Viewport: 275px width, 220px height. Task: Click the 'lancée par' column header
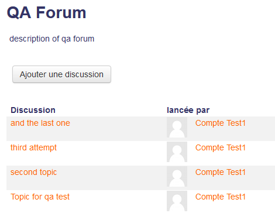coord(188,110)
